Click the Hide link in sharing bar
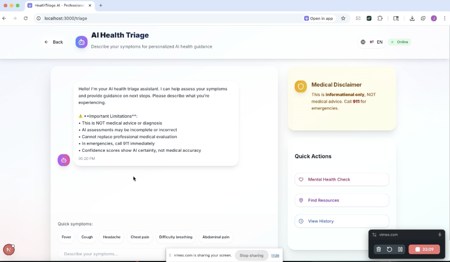Image resolution: width=450 pixels, height=262 pixels. tap(275, 255)
